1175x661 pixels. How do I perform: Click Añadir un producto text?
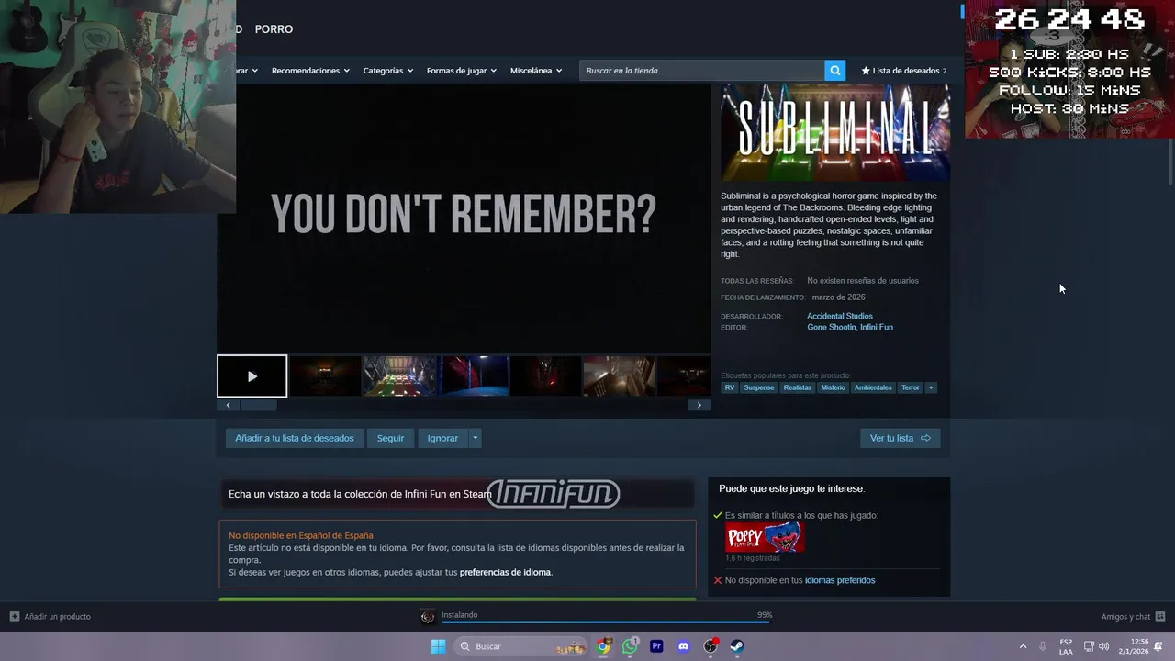(58, 617)
